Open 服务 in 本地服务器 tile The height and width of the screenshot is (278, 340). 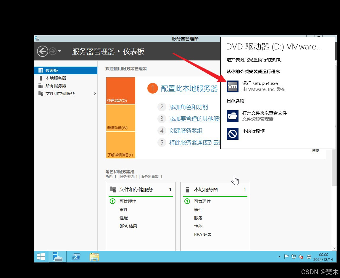[198, 218]
